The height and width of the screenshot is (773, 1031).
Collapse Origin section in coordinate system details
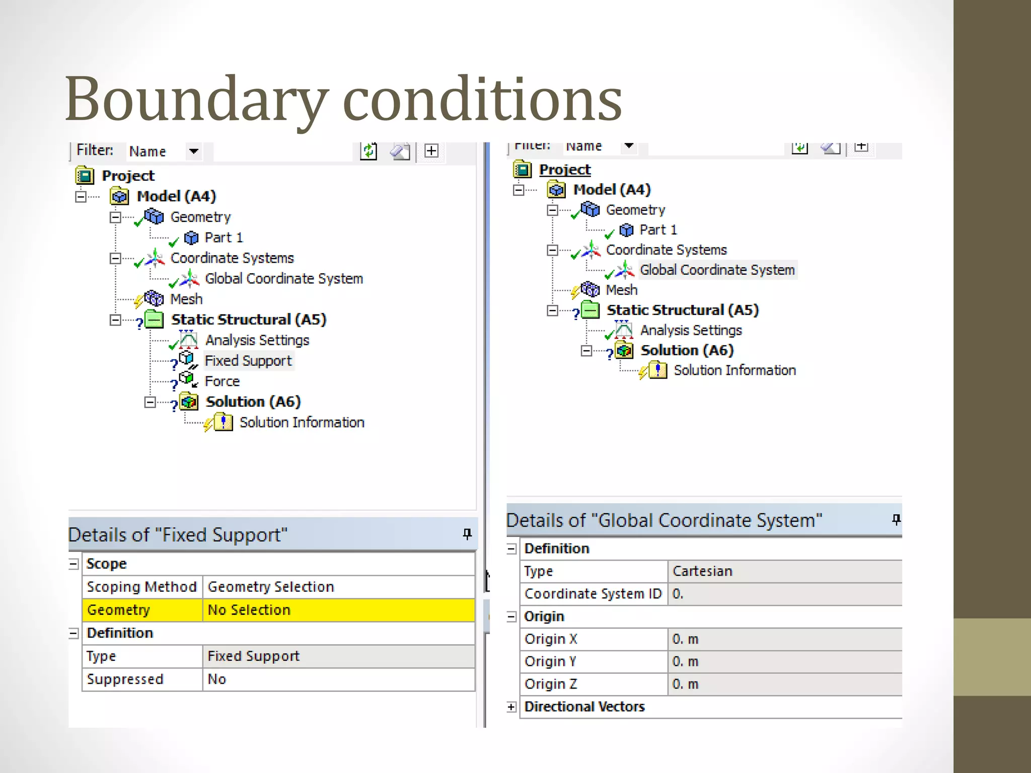pyautogui.click(x=511, y=616)
